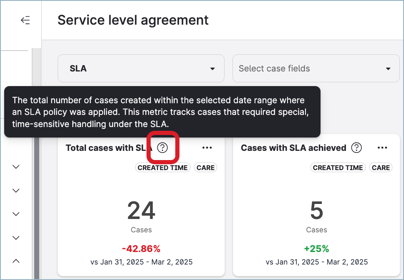Click the caret icon in Select case fields
404x280 pixels.
(x=388, y=68)
